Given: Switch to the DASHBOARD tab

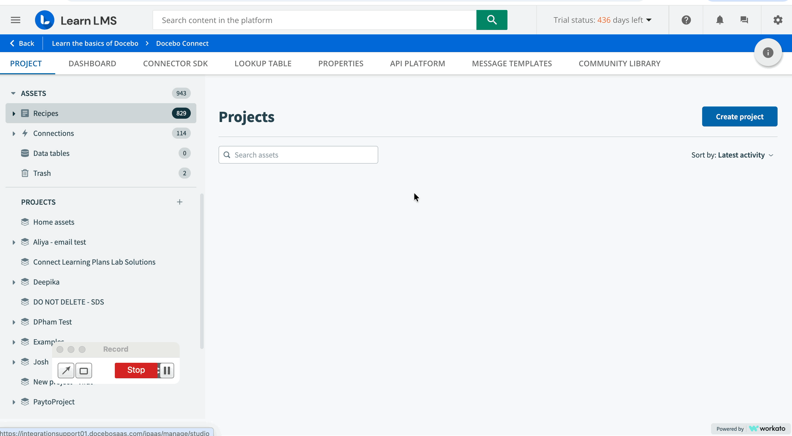Looking at the screenshot, I should coord(92,64).
